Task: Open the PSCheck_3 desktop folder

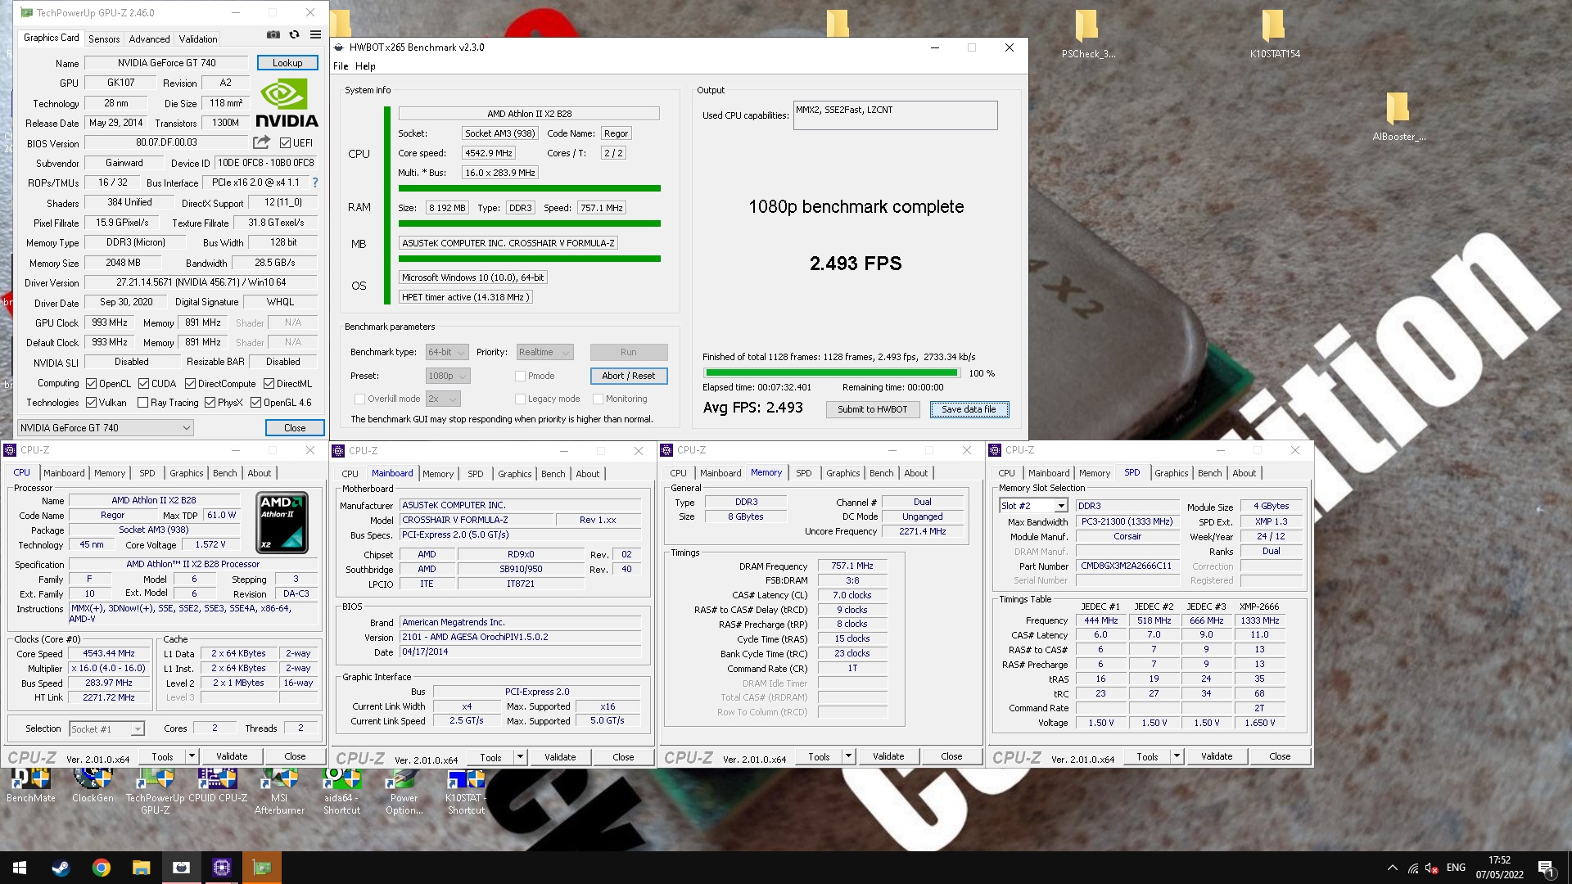Action: pos(1087,34)
